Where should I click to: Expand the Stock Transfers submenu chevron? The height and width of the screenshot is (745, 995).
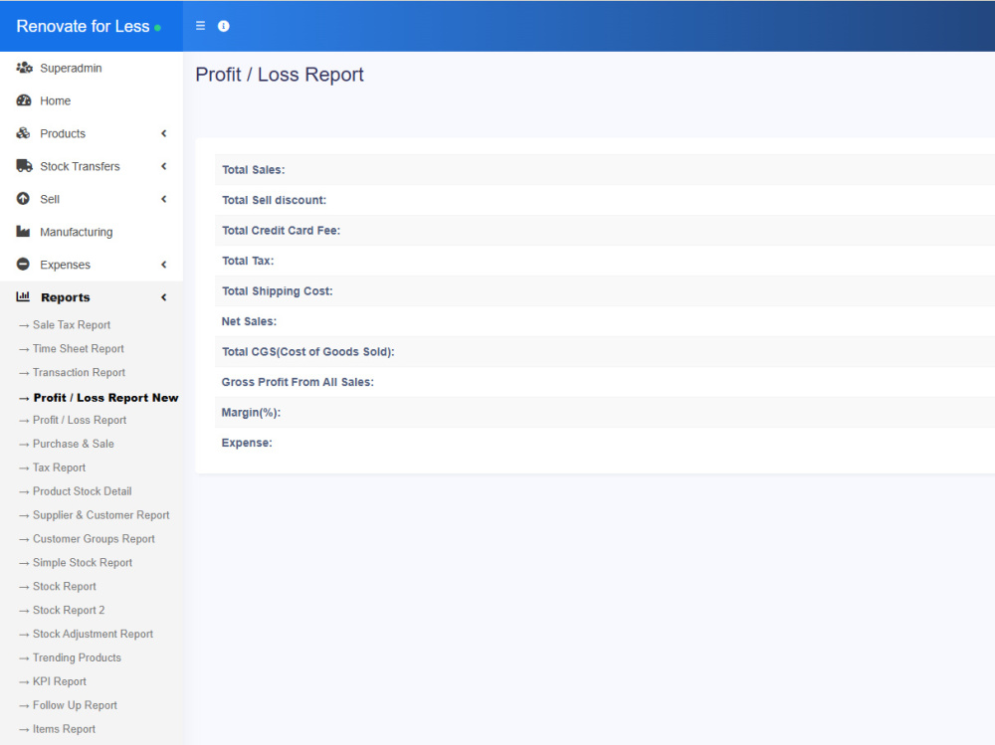[x=164, y=166]
